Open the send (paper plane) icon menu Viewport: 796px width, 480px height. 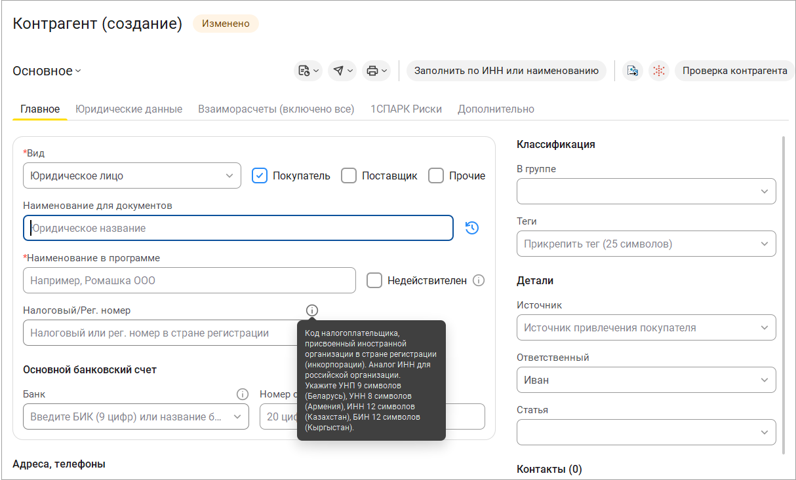pyautogui.click(x=342, y=71)
